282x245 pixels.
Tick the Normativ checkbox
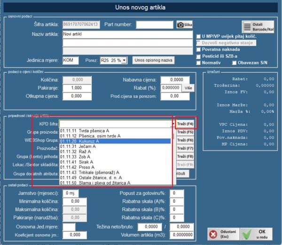199,63
